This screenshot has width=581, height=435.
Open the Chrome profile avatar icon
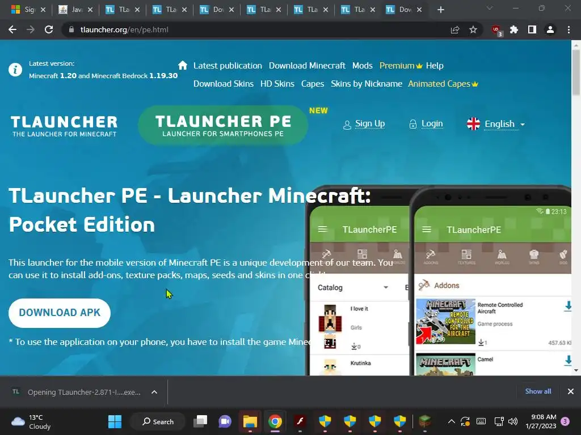[550, 29]
